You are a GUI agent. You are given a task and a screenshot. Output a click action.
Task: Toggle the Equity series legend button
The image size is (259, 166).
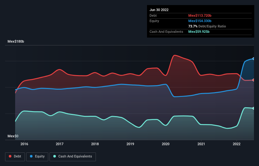tap(37, 157)
